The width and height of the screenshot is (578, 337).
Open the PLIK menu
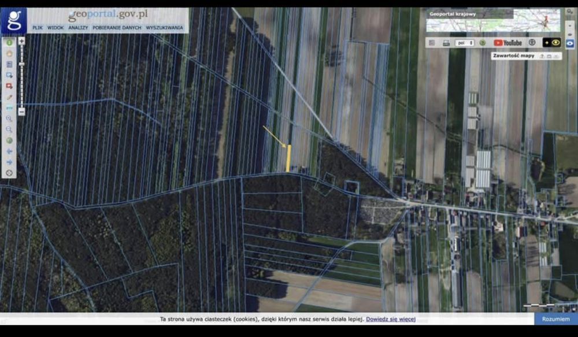tap(38, 28)
